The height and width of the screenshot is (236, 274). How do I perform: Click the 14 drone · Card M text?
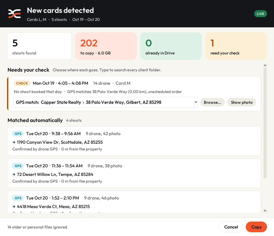pos(112,83)
